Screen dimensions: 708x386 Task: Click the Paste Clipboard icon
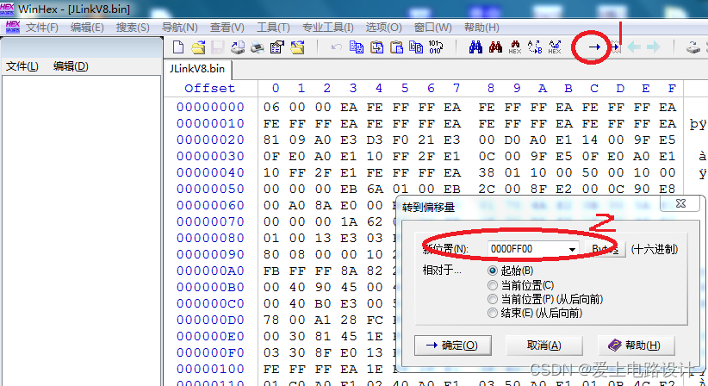click(396, 47)
